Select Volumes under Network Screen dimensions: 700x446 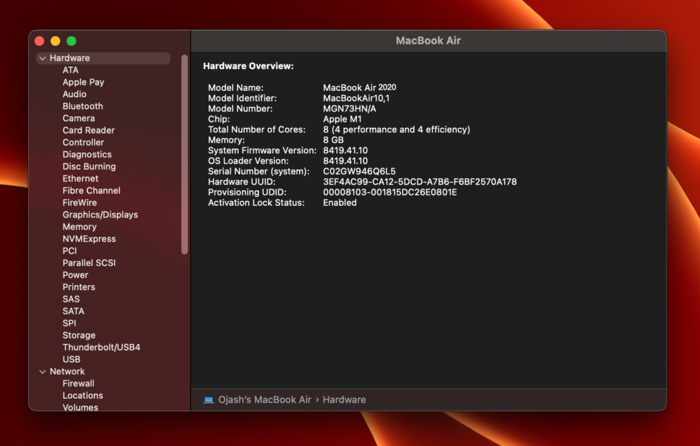(81, 407)
